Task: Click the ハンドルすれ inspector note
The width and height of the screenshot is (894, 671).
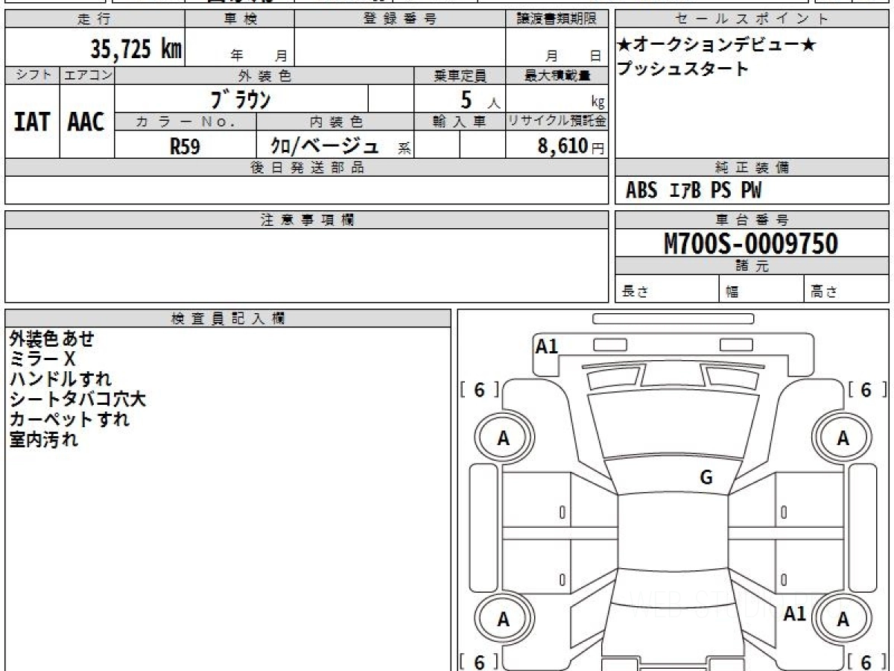Action: pos(60,379)
